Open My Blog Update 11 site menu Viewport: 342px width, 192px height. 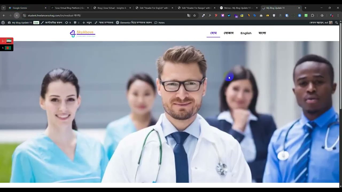coord(20,23)
